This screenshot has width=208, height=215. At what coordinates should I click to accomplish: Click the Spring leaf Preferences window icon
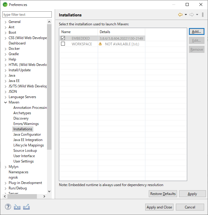(5, 4)
